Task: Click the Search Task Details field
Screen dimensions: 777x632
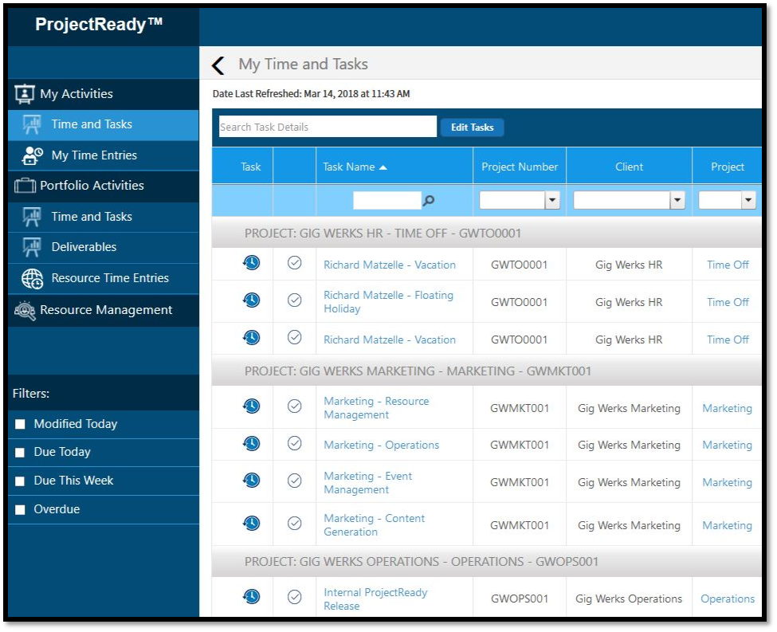Action: pos(328,127)
